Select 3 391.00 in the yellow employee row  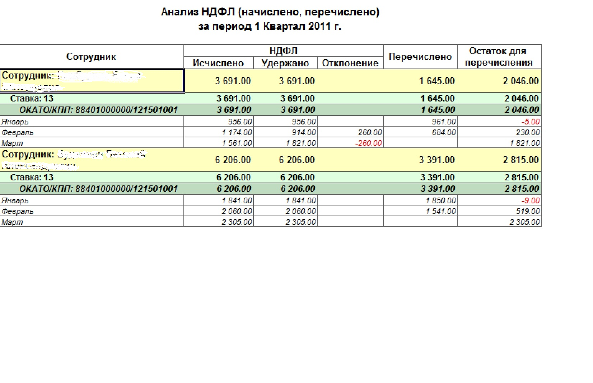point(437,160)
